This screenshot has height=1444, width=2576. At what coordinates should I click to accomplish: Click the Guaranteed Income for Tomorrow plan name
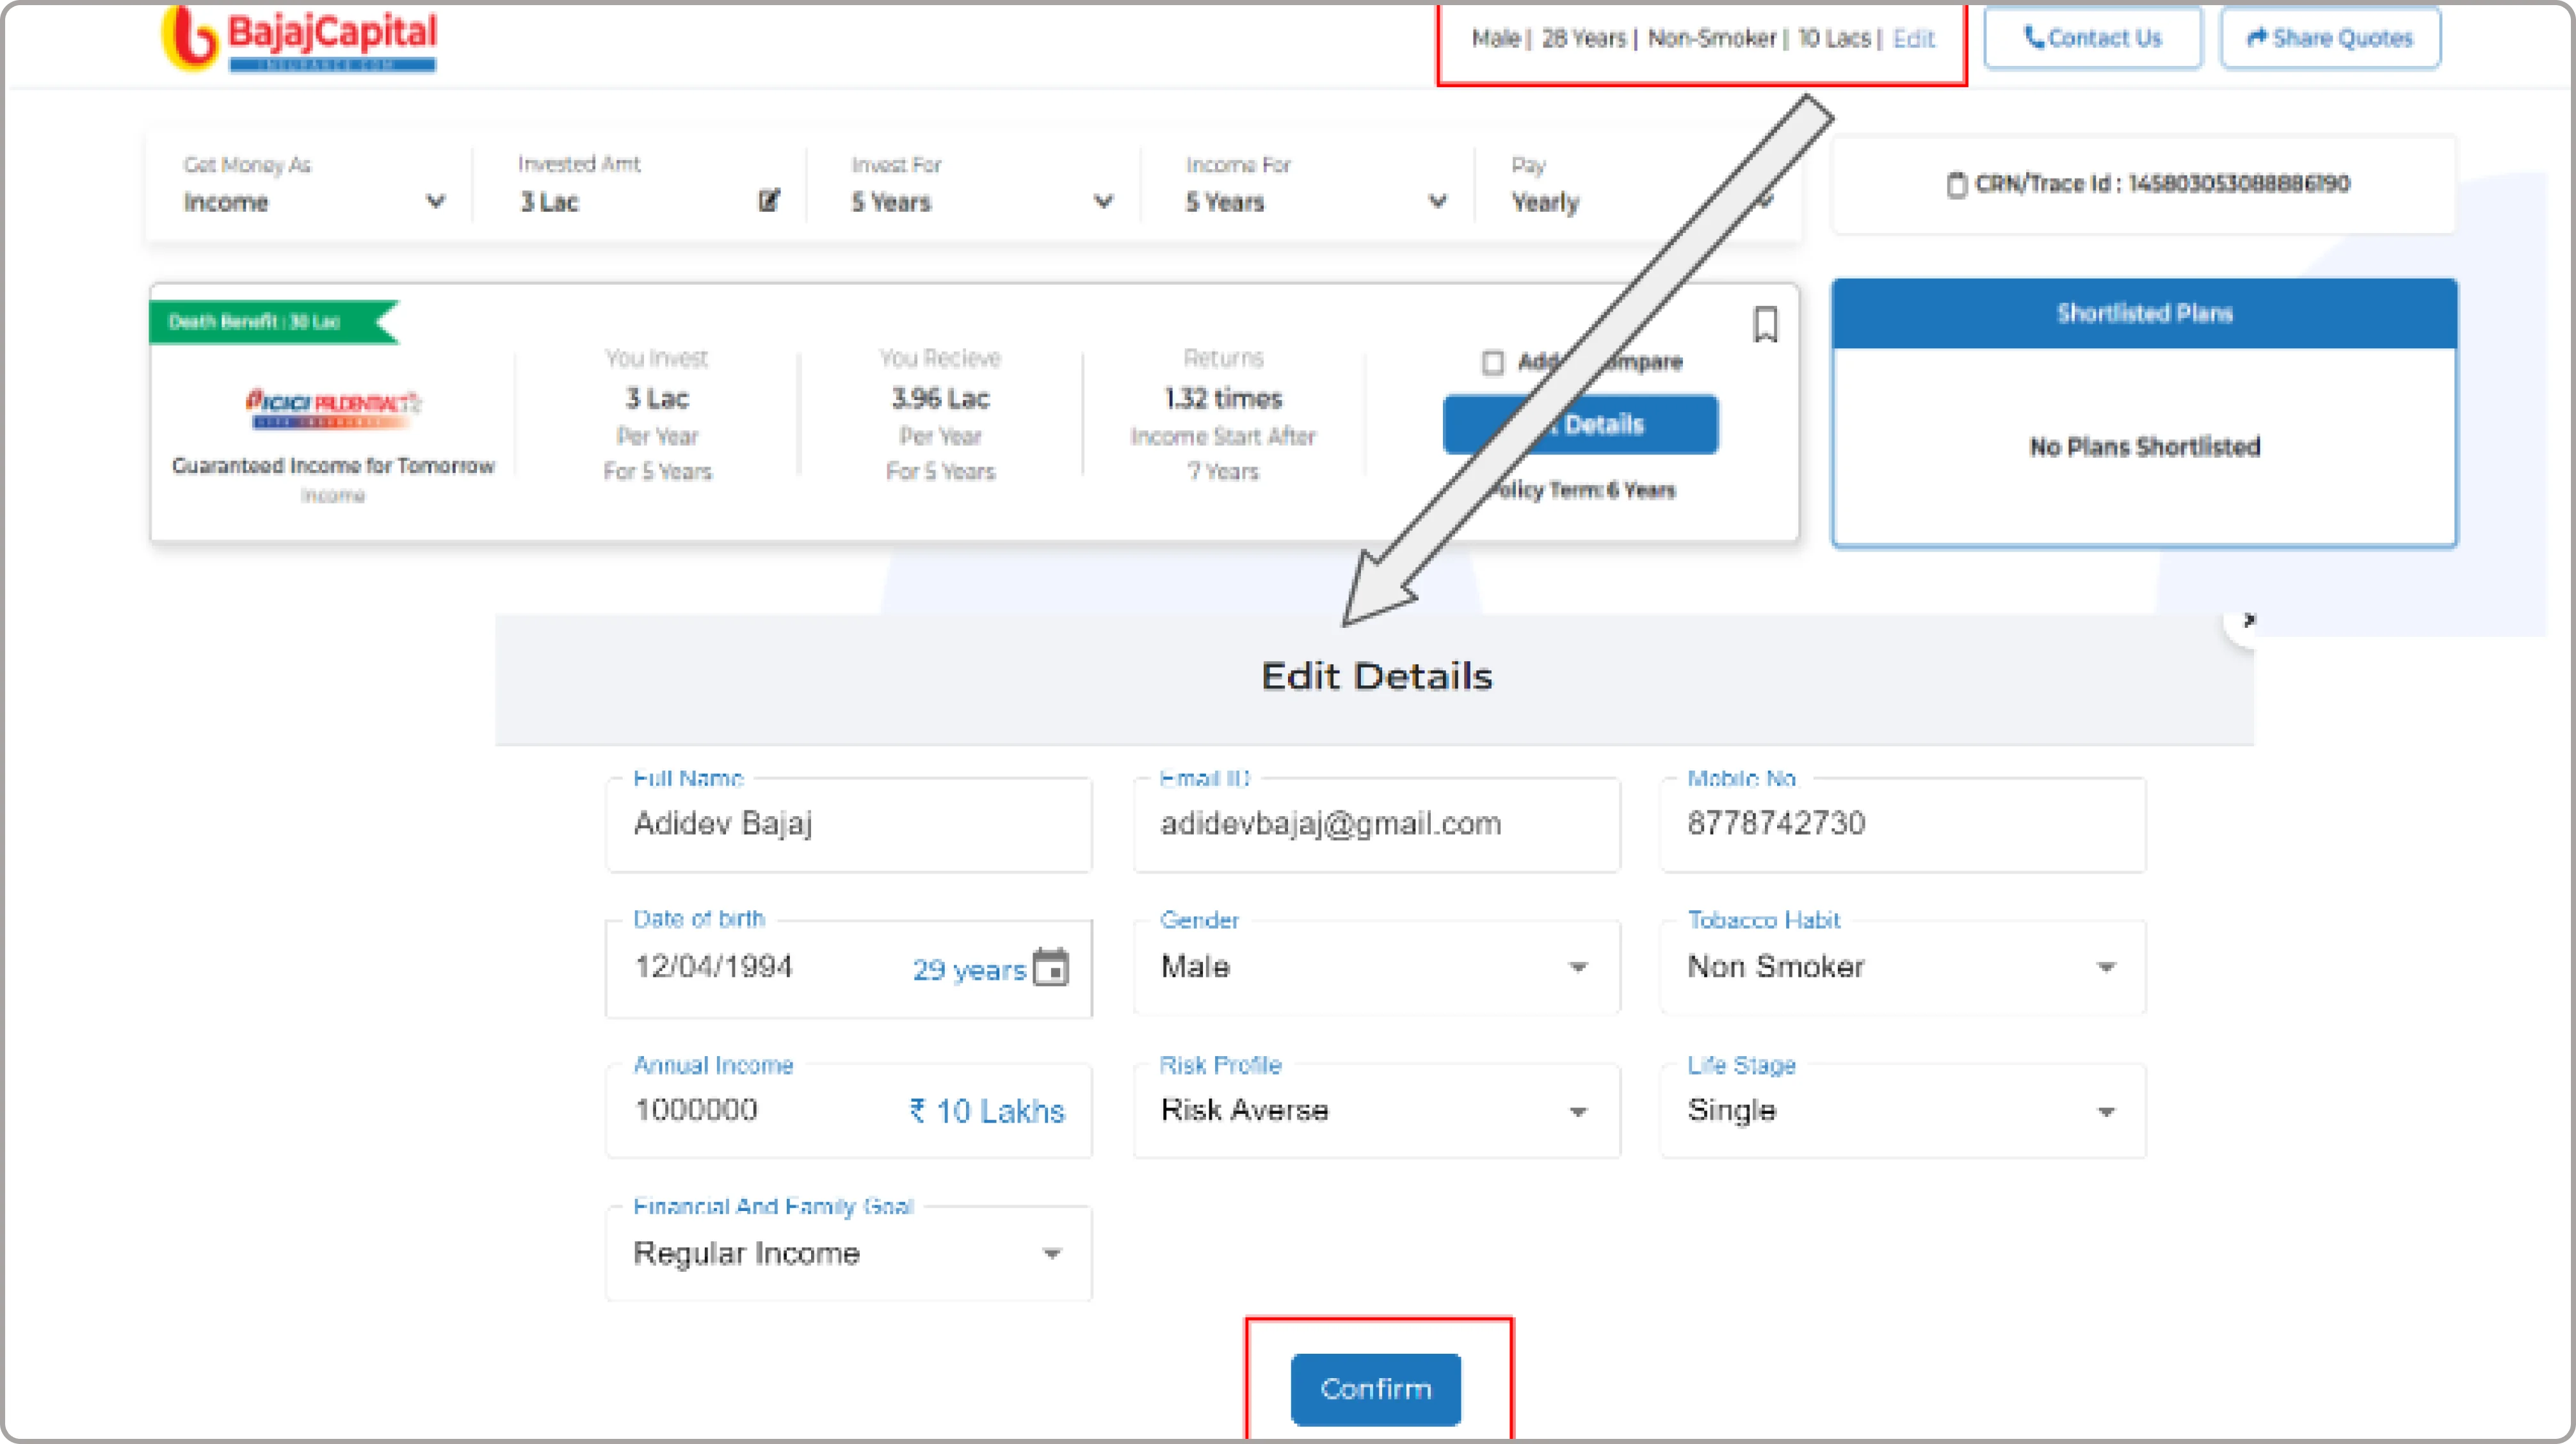pyautogui.click(x=333, y=466)
